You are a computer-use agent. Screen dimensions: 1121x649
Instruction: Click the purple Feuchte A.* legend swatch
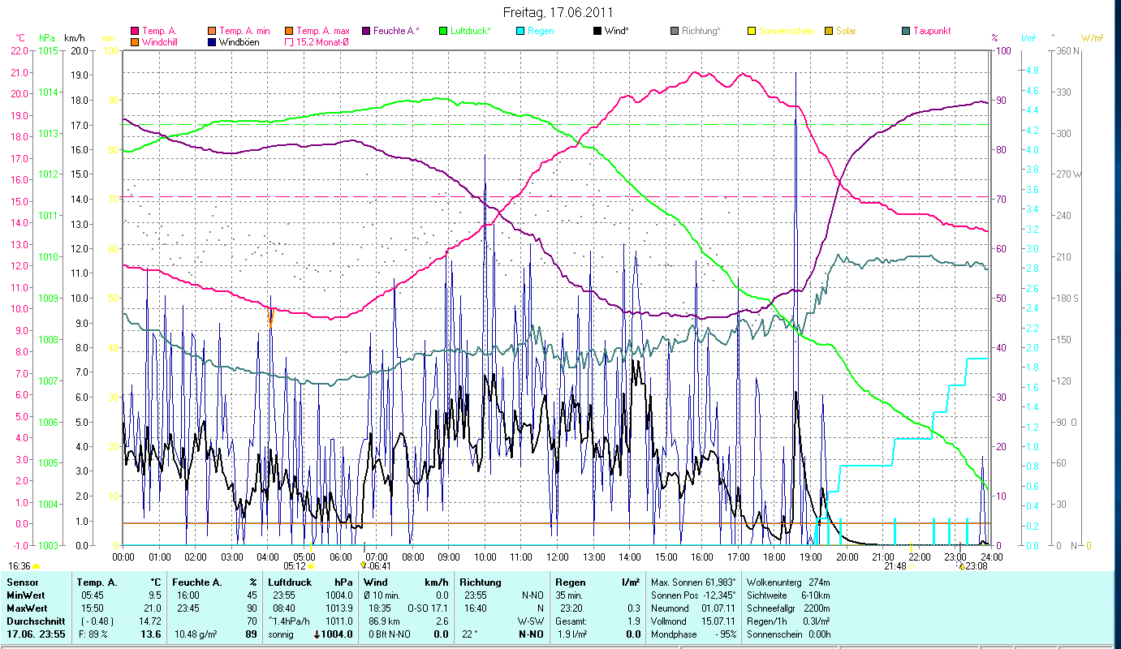pos(366,31)
